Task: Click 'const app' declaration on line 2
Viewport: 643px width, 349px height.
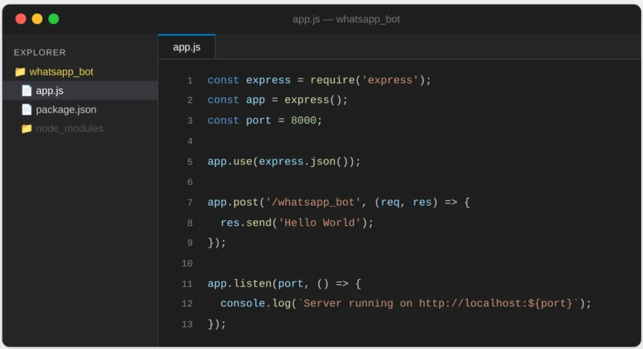Action: click(236, 100)
